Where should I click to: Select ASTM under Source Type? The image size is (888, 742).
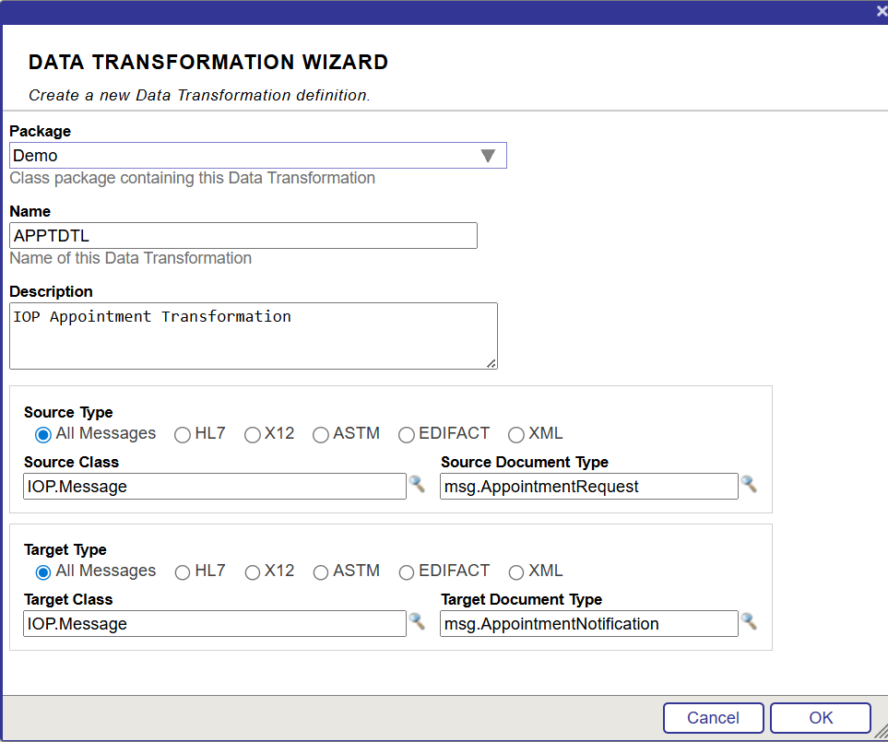tap(321, 435)
